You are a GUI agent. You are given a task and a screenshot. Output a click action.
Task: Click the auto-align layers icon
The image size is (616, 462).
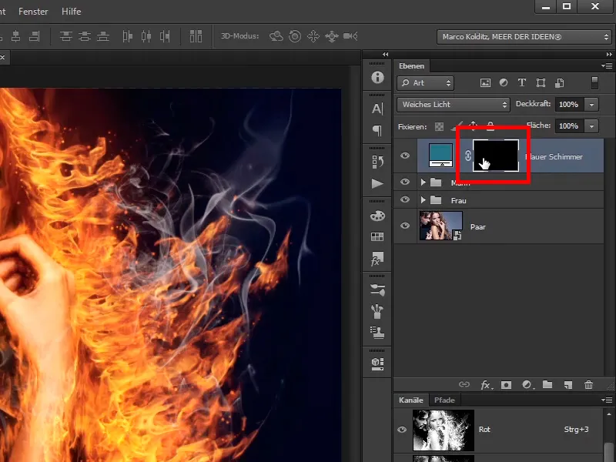[x=196, y=36]
